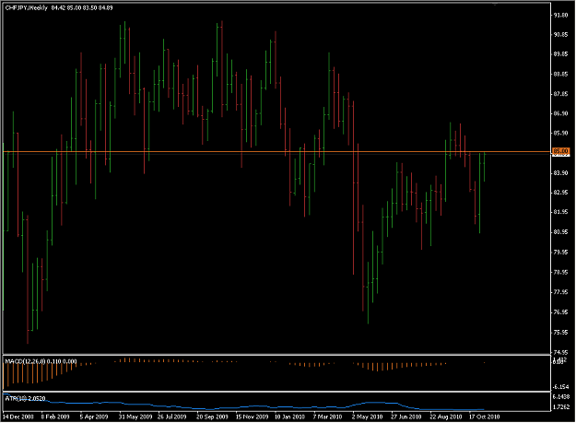Click the 79.95 price axis label
The height and width of the screenshot is (423, 576).
[x=561, y=253]
